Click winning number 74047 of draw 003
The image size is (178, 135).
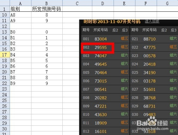click(x=101, y=56)
